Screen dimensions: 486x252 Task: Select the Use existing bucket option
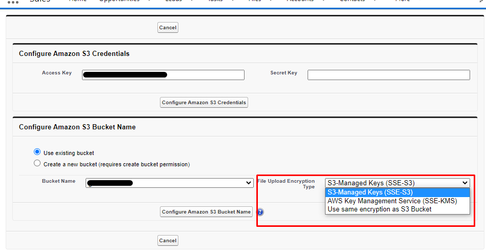[x=37, y=152]
